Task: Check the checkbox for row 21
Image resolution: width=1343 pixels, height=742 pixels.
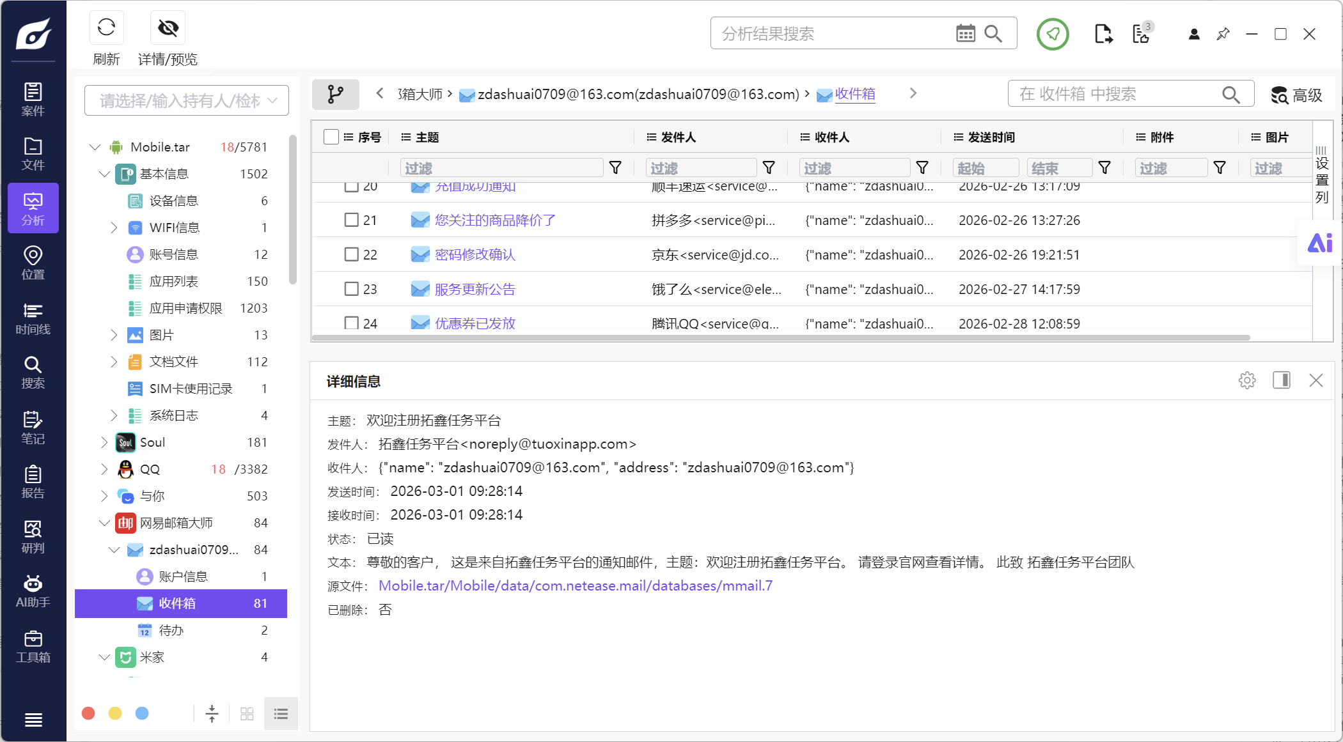Action: coord(352,220)
